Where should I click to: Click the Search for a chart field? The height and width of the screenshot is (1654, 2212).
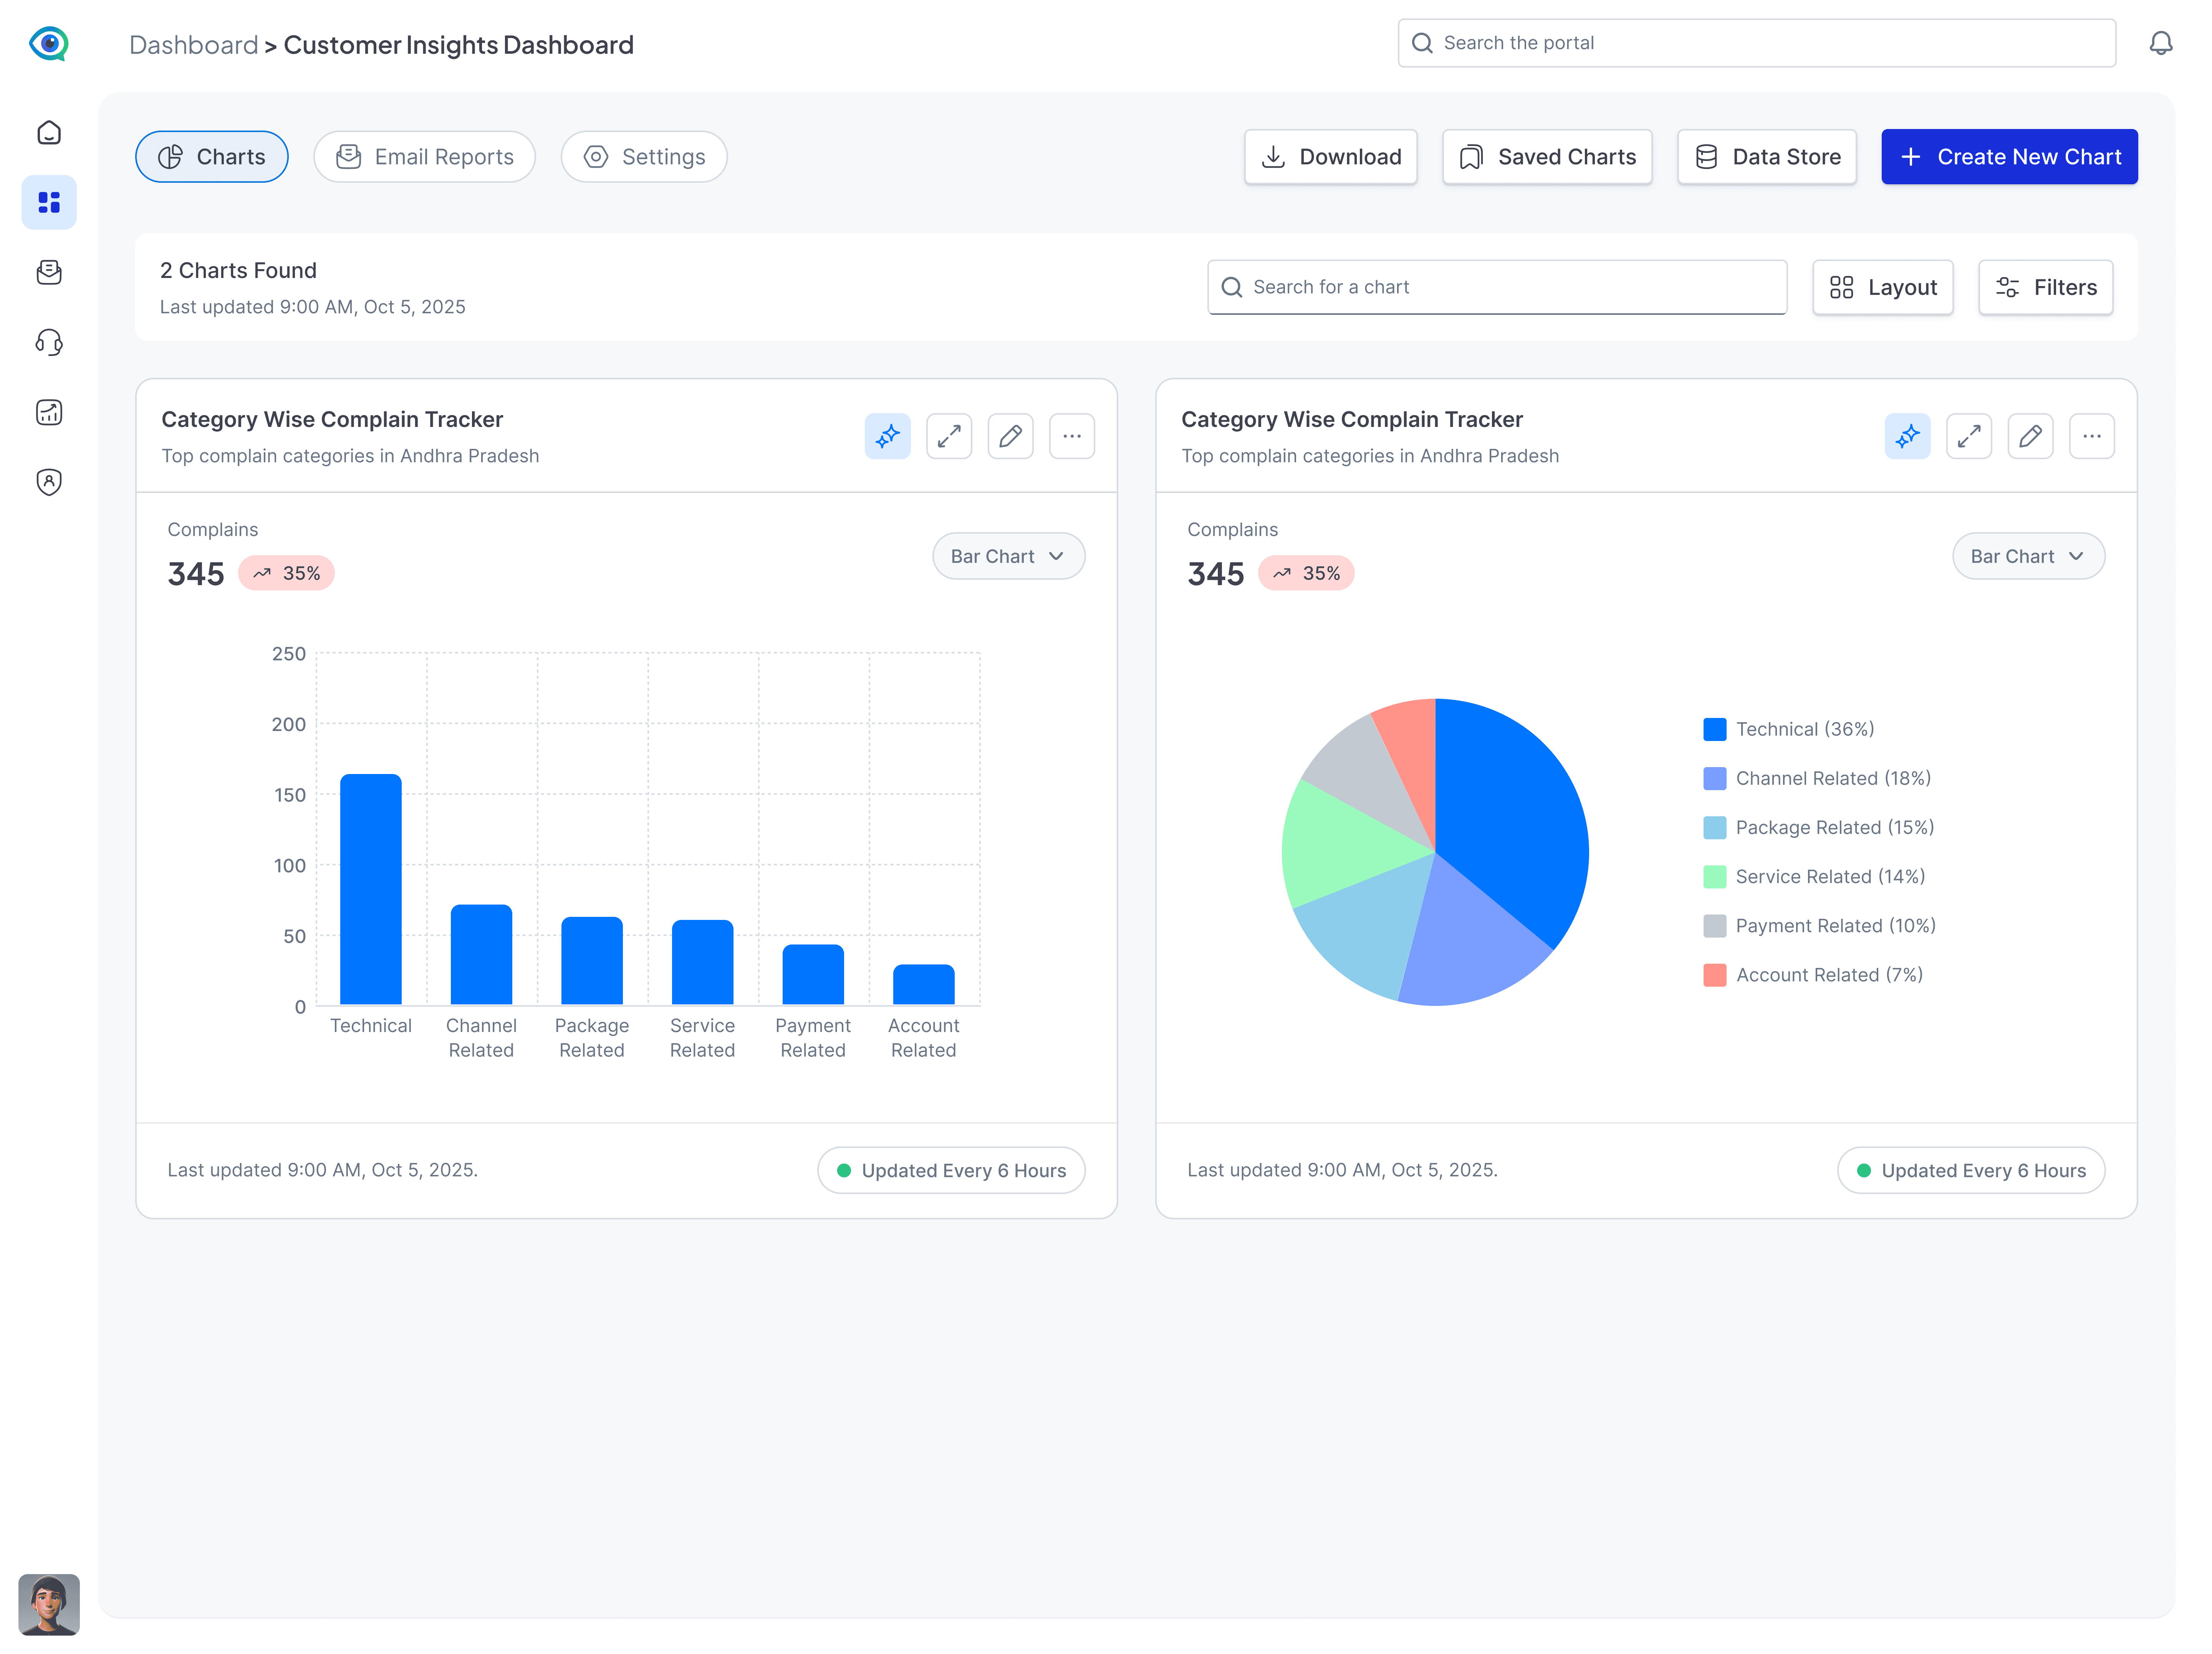(x=1497, y=288)
